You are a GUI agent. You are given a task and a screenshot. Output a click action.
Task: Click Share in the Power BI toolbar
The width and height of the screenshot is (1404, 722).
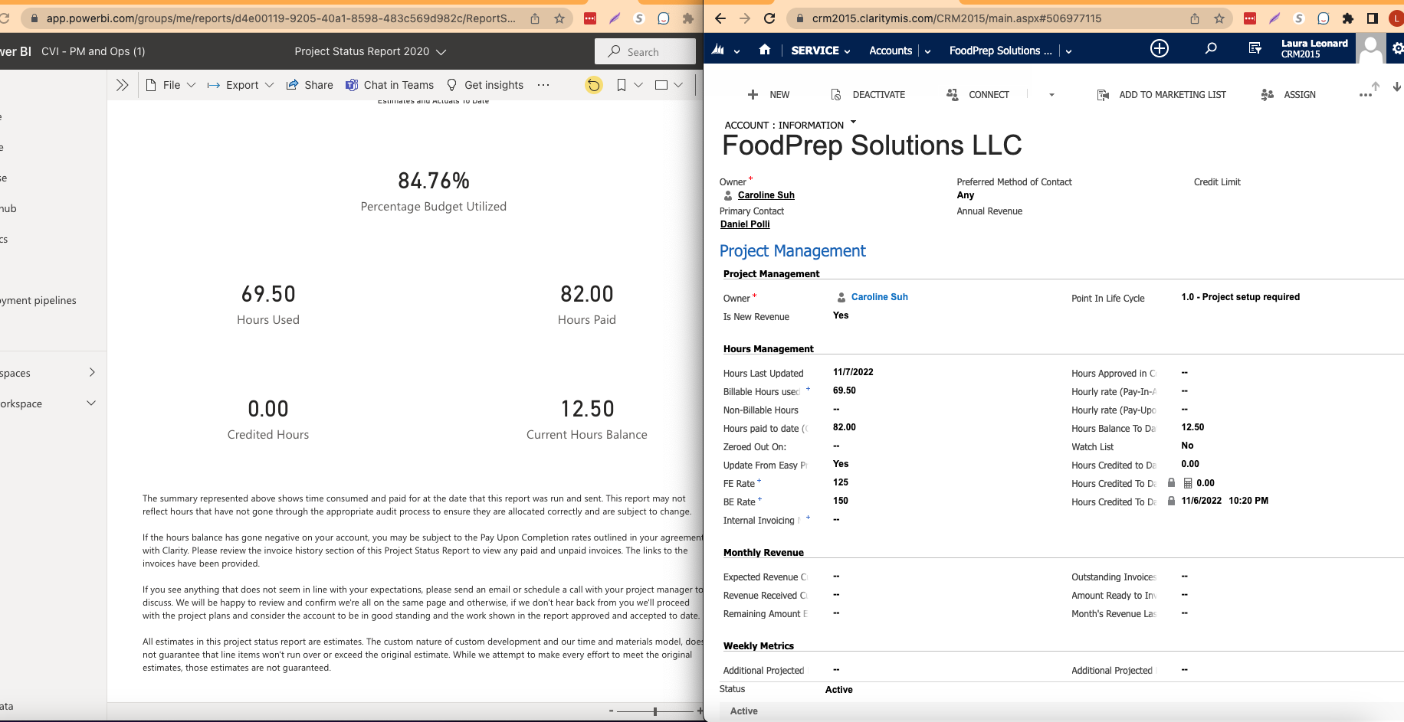(x=310, y=85)
